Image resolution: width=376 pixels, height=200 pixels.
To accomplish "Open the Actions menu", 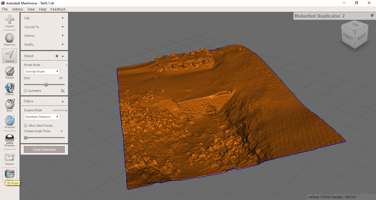I will pyautogui.click(x=17, y=9).
